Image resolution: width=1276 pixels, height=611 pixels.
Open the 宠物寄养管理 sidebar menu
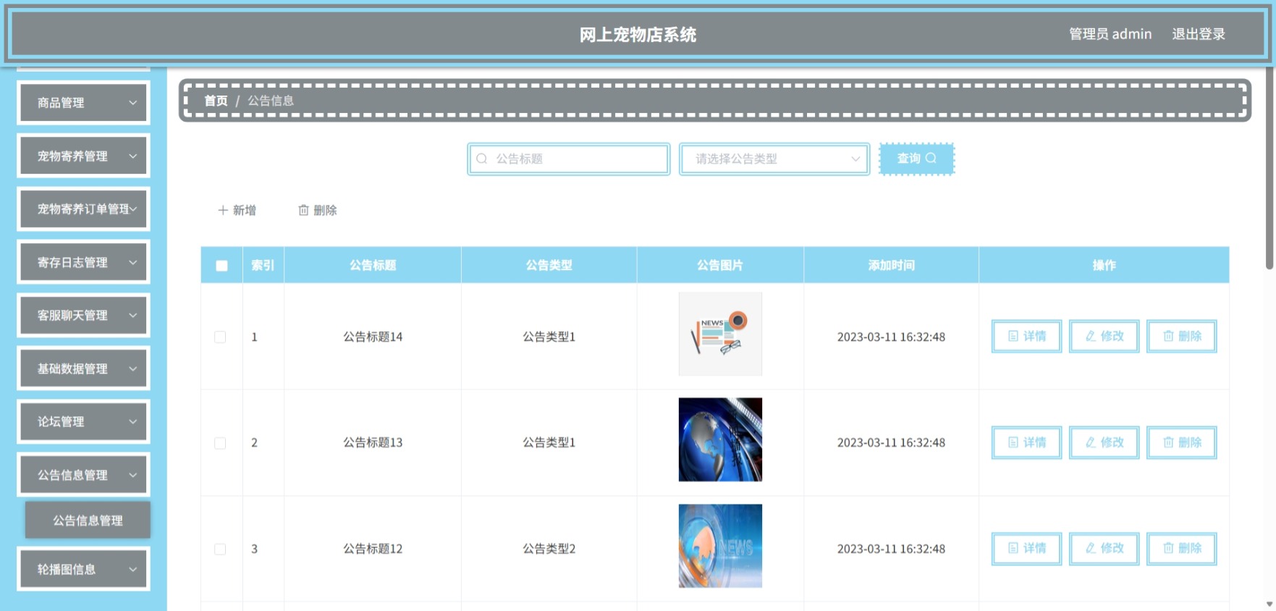[x=83, y=156]
